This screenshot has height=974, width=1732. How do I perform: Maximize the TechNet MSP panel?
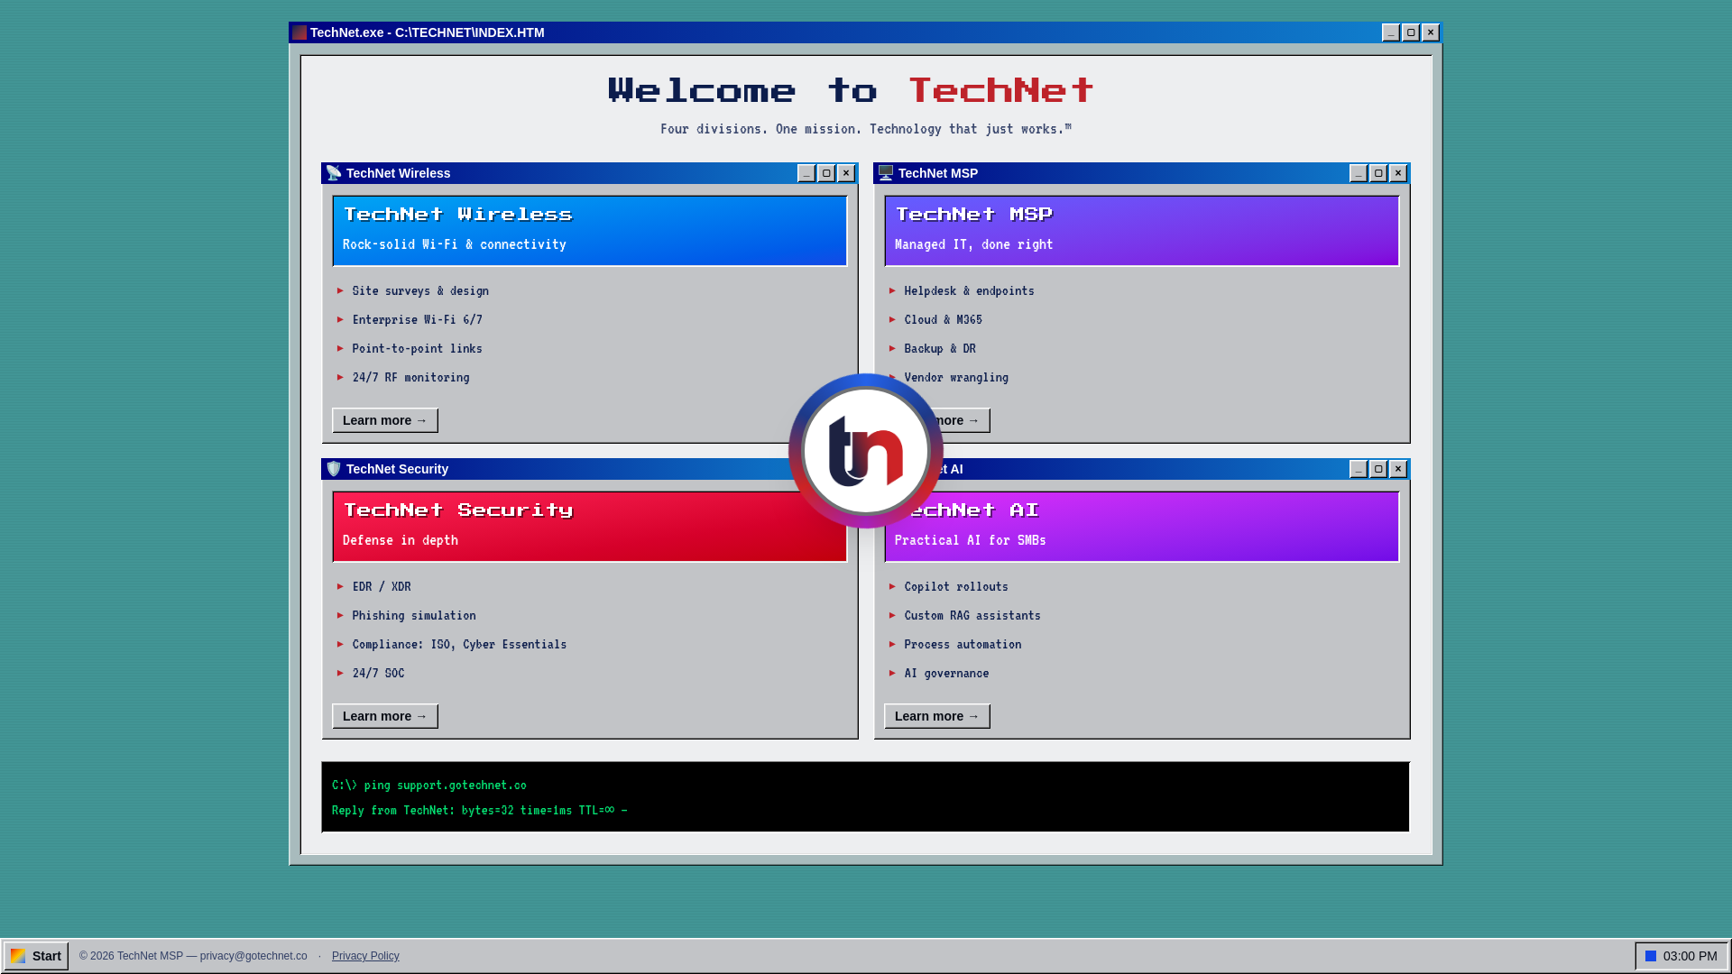pos(1378,173)
